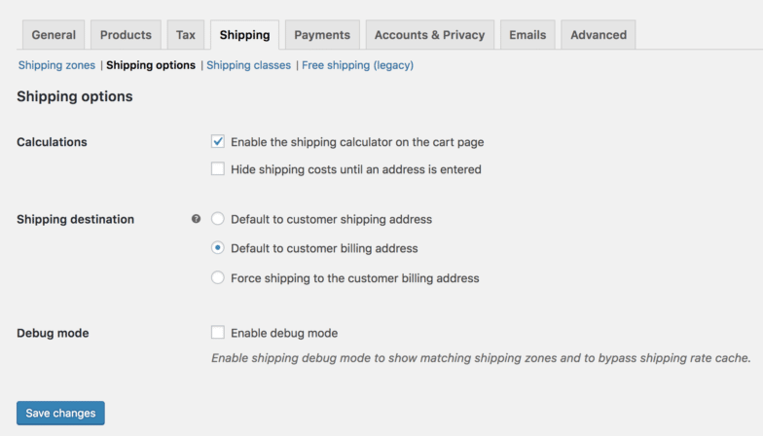Switch to the Emails tab
Viewport: 763px width, 436px height.
pos(527,35)
